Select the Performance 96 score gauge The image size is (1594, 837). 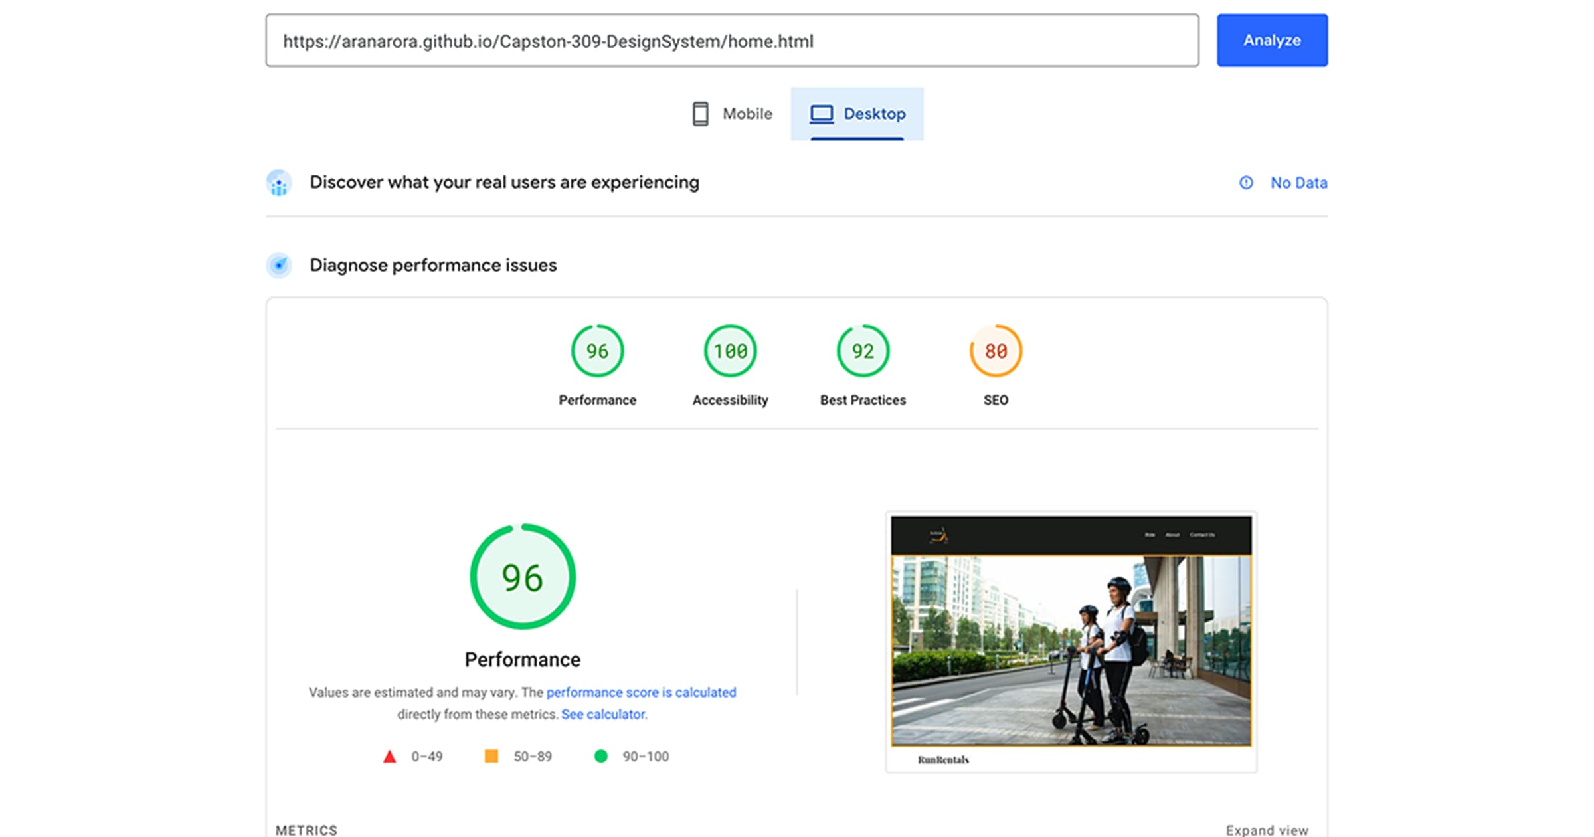point(597,351)
